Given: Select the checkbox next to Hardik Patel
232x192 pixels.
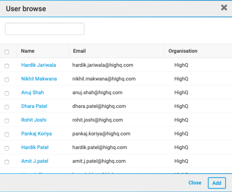Looking at the screenshot, I should [x=7, y=148].
